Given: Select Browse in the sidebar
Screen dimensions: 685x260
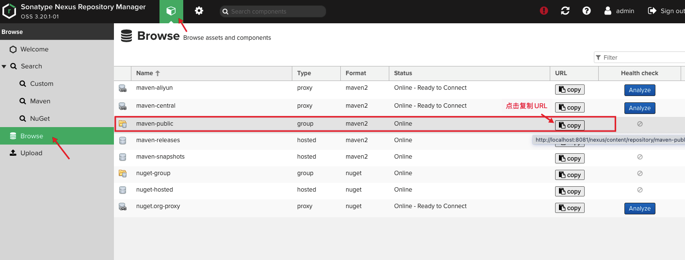Looking at the screenshot, I should pyautogui.click(x=57, y=136).
